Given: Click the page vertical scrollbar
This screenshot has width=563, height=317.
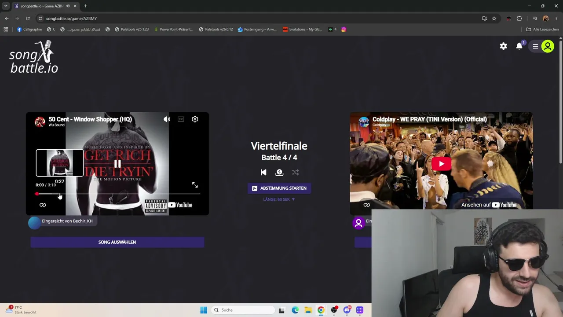Looking at the screenshot, I should point(560,101).
